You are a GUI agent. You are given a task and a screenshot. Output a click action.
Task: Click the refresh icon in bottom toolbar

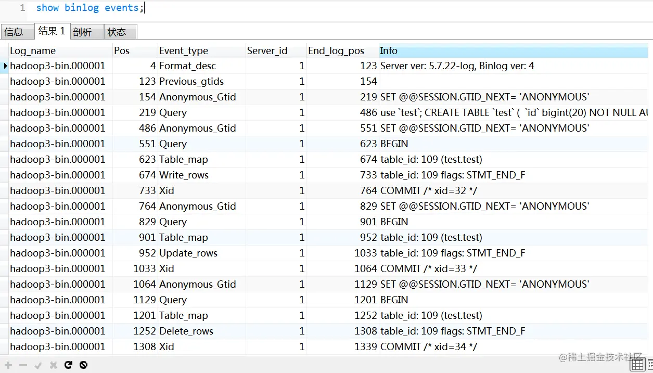68,365
